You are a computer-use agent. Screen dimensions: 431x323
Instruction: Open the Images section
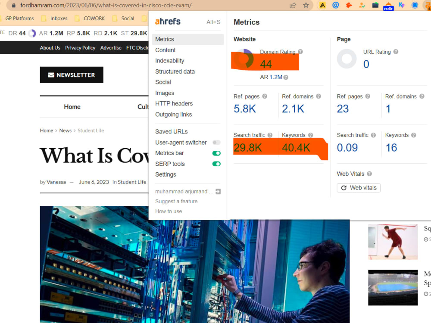click(x=165, y=93)
